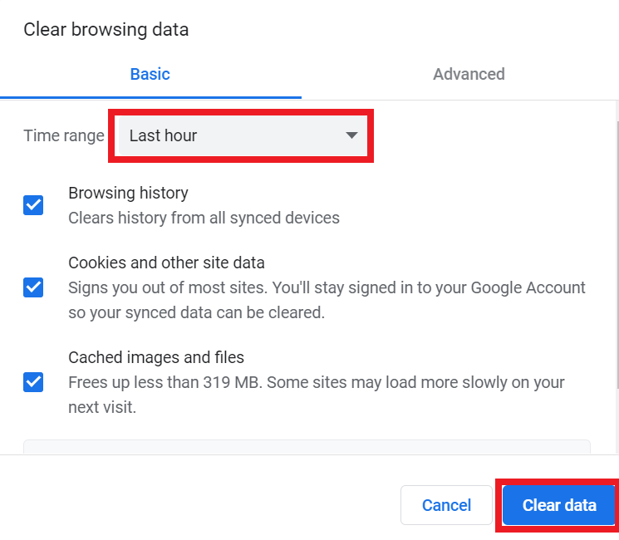Click the Cancel button
The height and width of the screenshot is (540, 619).
[446, 505]
